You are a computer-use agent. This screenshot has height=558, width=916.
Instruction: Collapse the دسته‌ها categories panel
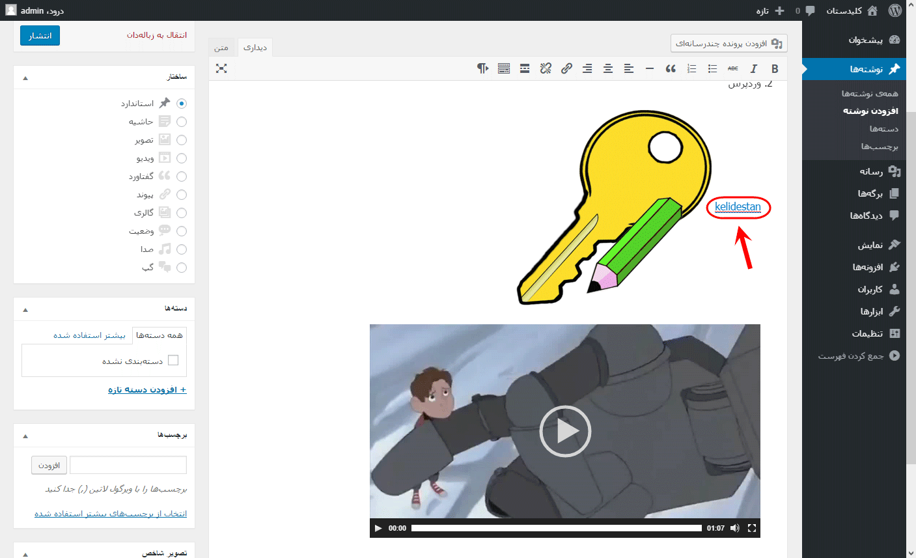[x=25, y=309]
